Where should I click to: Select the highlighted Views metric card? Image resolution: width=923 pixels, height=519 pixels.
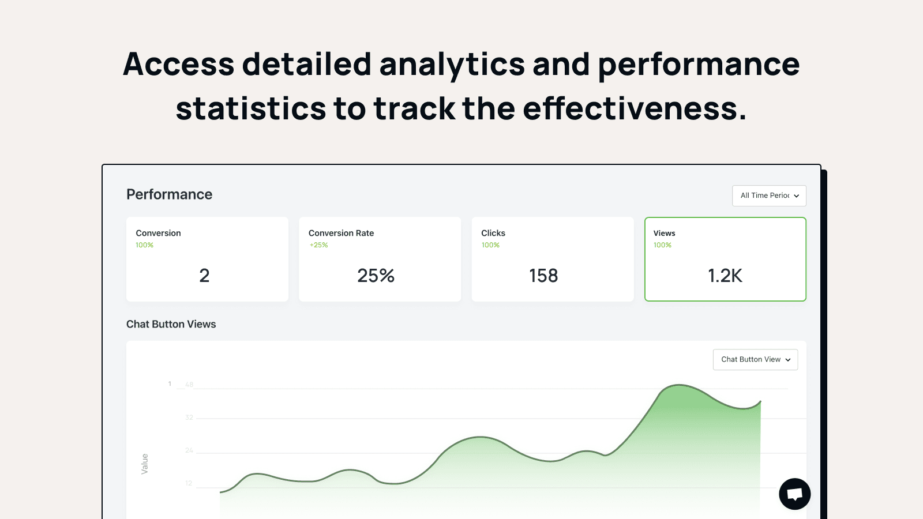click(725, 259)
